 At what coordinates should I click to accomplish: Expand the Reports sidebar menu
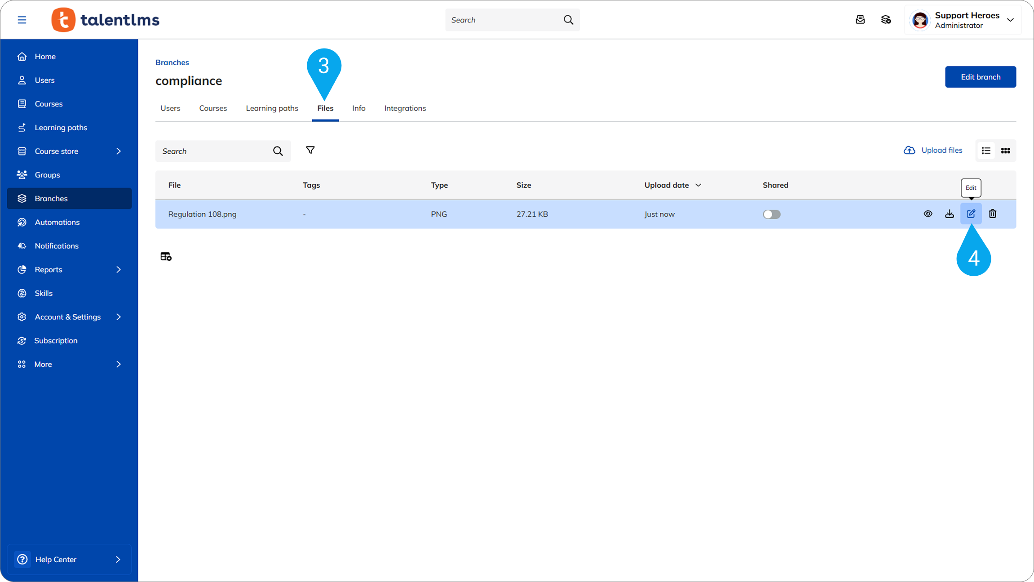pos(119,269)
